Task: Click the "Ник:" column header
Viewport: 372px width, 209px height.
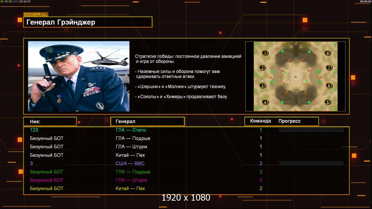Action: click(35, 122)
